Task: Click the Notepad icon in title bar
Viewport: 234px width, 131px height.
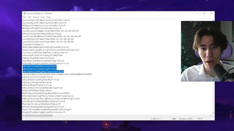Action: point(24,13)
